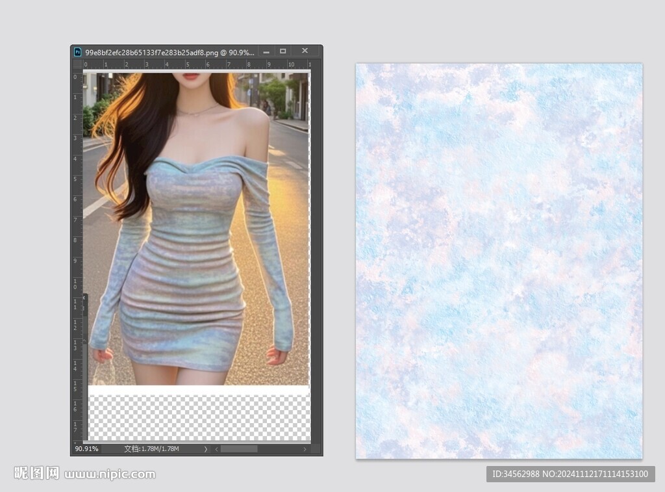Click the document size 1.78M/1.78M status text

(151, 448)
